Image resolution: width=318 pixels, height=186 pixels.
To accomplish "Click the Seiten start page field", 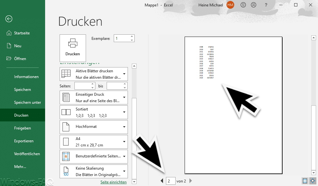I will click(x=82, y=86).
